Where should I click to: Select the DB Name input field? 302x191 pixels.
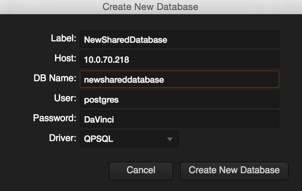[x=179, y=79]
